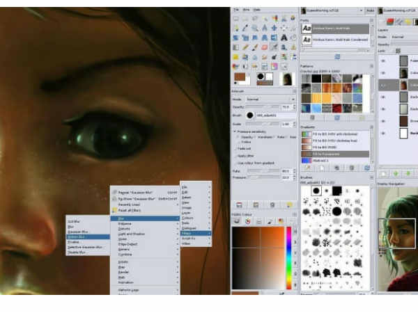Viewport: 418px width, 313px height.
Task: Select the blue cross Move tool
Action: click(x=274, y=28)
